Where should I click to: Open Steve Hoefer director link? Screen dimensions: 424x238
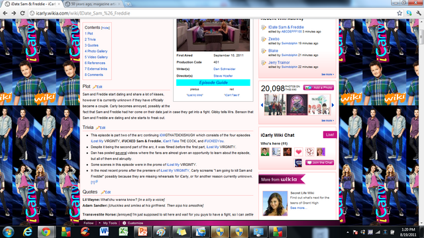(x=223, y=76)
